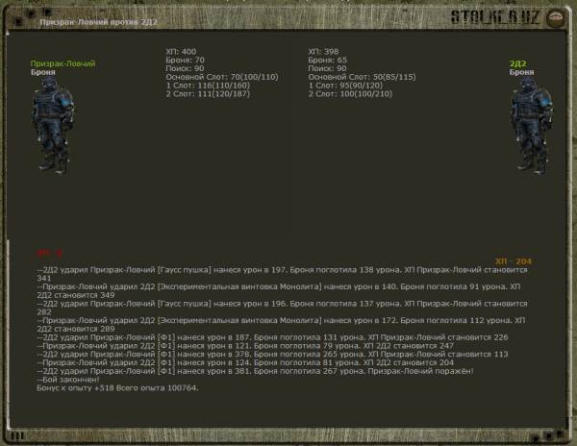Click the Бой закончен! log line
This screenshot has width=577, height=446.
tap(63, 380)
